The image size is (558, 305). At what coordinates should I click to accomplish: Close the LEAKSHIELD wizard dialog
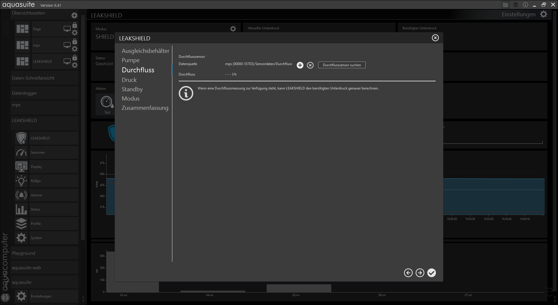point(435,38)
